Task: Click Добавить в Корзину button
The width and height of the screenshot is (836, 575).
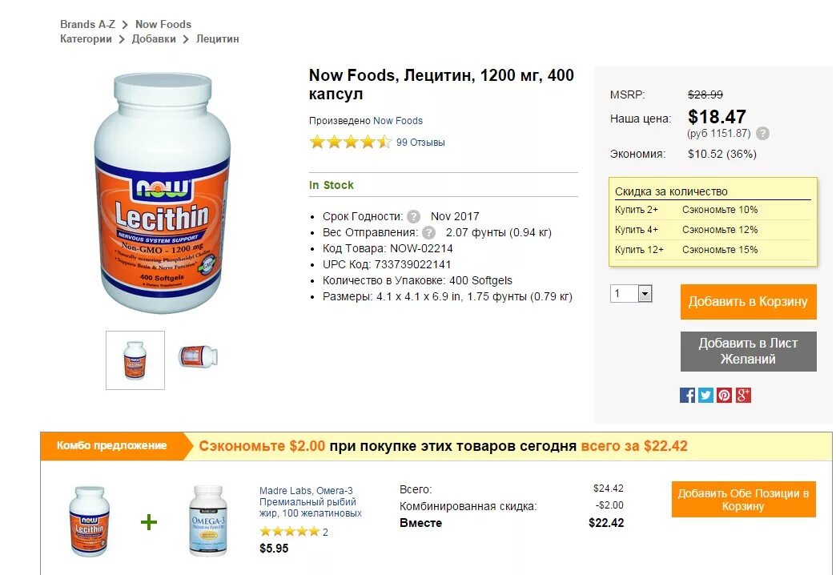Action: [x=748, y=302]
